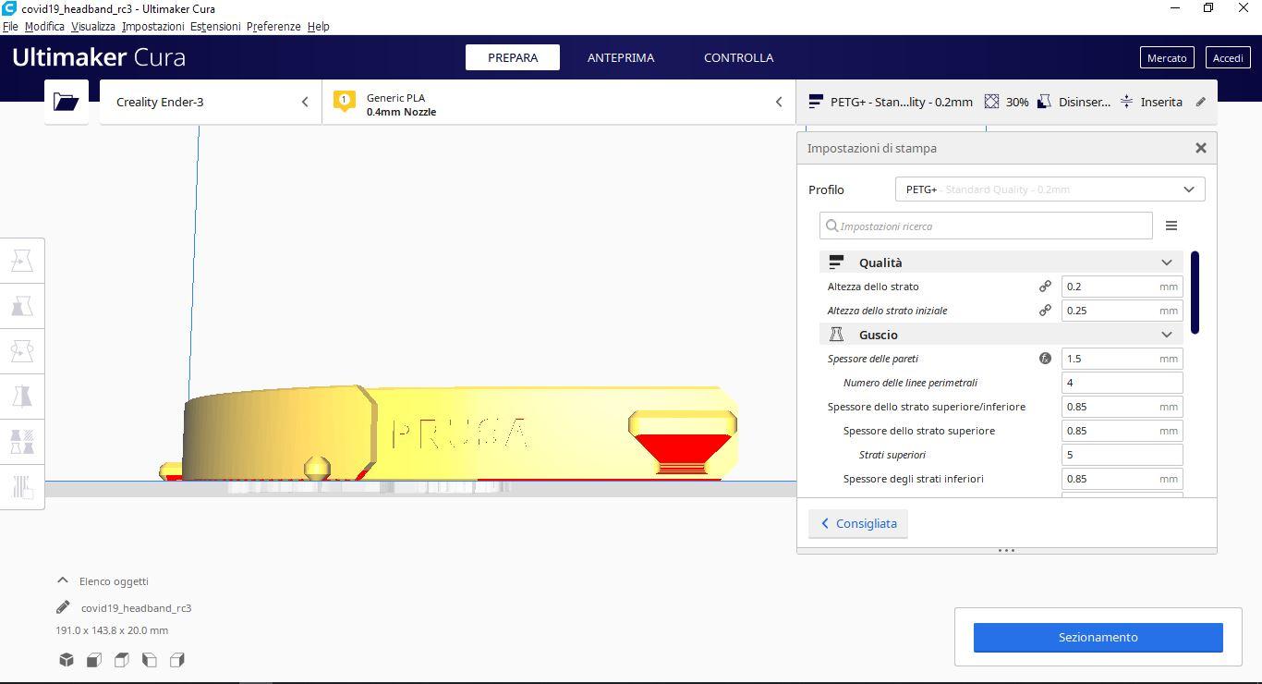Select the Move tool in left toolbar
This screenshot has height=684, width=1262.
tap(22, 261)
